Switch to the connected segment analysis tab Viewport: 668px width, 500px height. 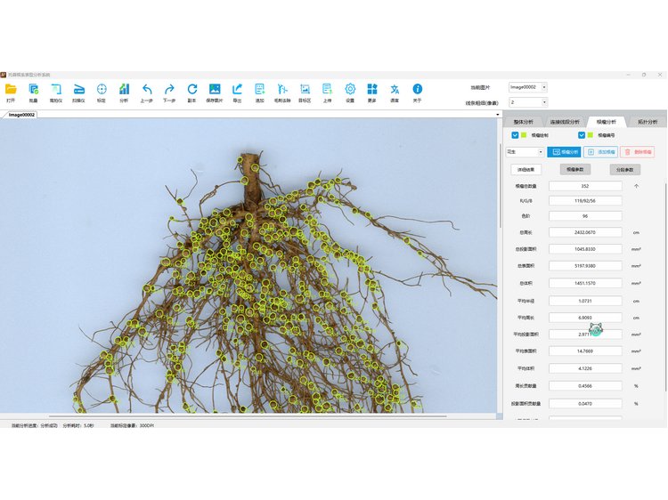pos(565,121)
